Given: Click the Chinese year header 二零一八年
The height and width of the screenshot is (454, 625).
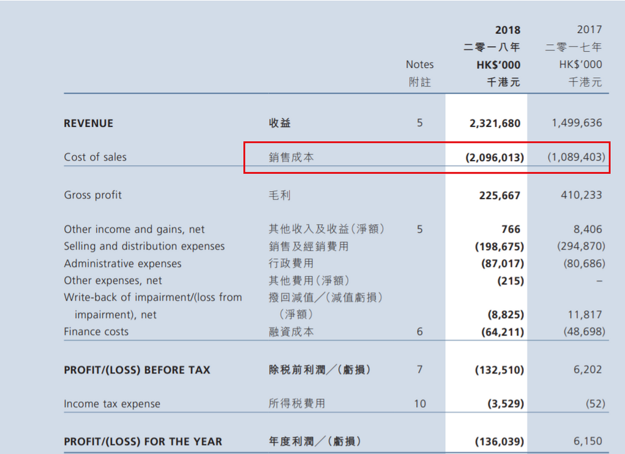Looking at the screenshot, I should click(492, 47).
